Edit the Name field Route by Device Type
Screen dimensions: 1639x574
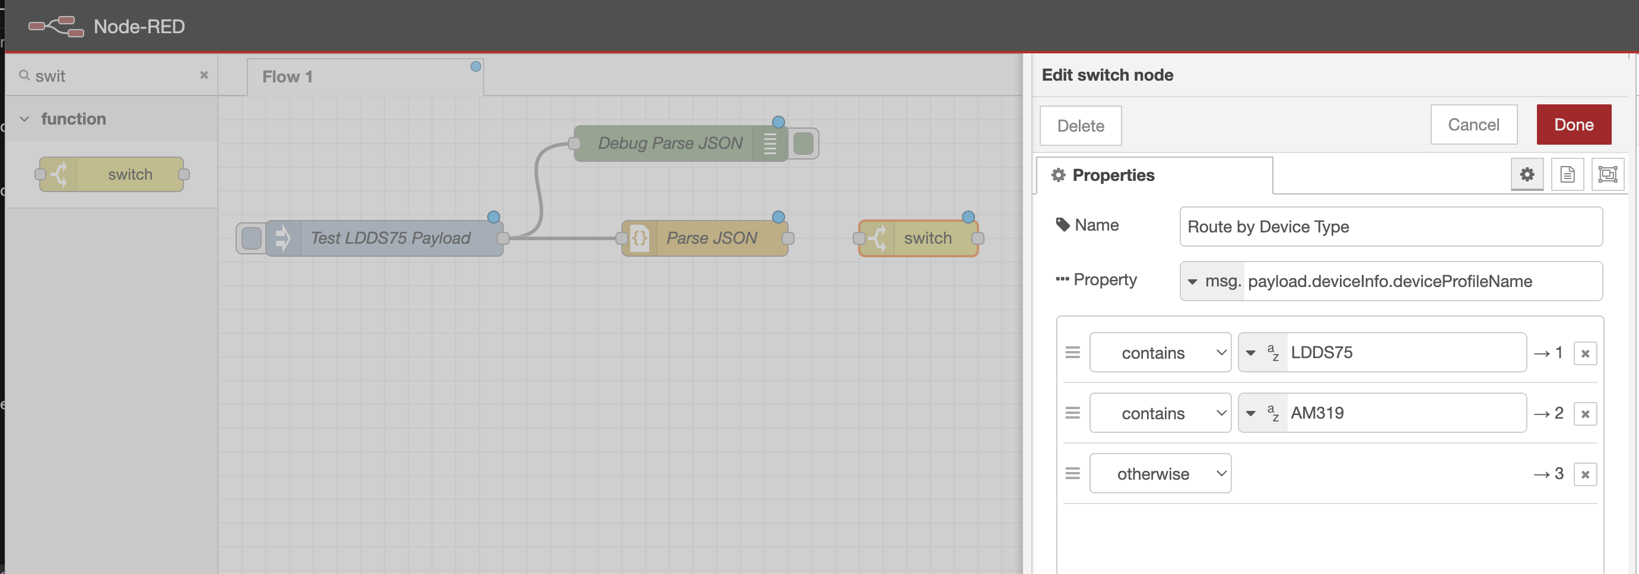pyautogui.click(x=1390, y=227)
